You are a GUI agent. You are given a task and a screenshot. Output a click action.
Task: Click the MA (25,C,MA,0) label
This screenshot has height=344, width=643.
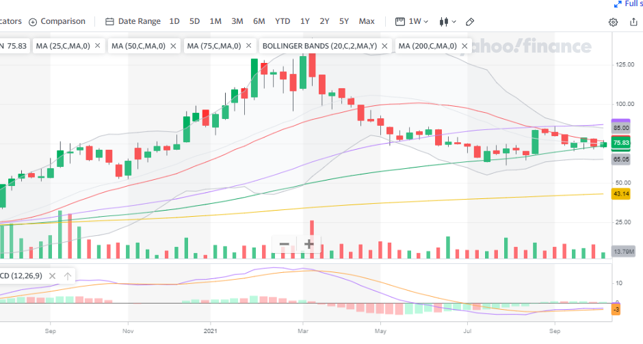pyautogui.click(x=63, y=46)
